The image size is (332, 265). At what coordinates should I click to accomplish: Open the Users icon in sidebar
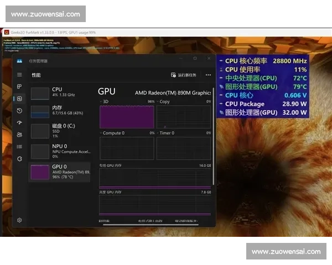(19, 134)
